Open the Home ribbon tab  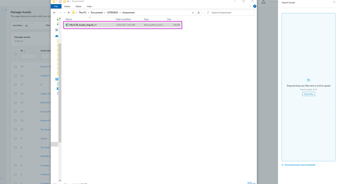click(x=67, y=6)
